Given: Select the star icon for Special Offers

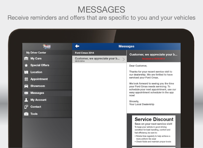Looking at the screenshot, I should point(26,65).
